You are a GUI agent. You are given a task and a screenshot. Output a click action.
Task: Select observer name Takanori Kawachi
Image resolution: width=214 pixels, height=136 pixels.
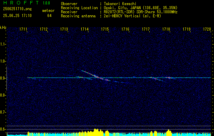[x=120, y=4]
